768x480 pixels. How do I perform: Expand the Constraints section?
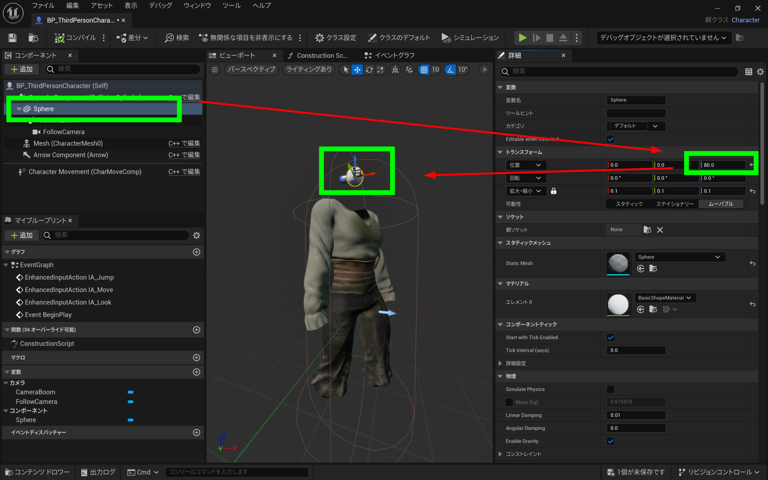coord(500,454)
